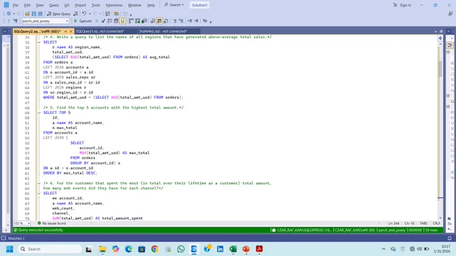The image size is (456, 256).
Task: Navigate backward with the back arrow icon
Action: click(9, 13)
